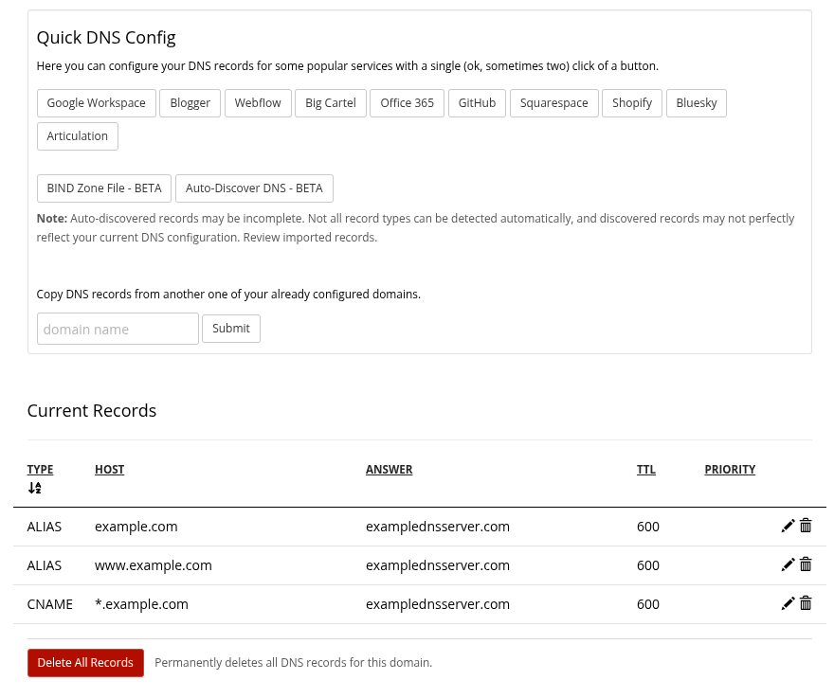The image size is (834, 698).
Task: Start Auto-Discover DNS BETA
Action: tap(254, 188)
